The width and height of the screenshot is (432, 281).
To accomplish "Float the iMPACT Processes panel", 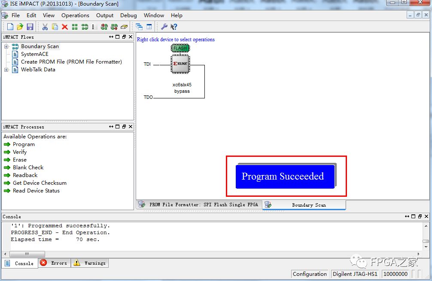I will coord(124,127).
